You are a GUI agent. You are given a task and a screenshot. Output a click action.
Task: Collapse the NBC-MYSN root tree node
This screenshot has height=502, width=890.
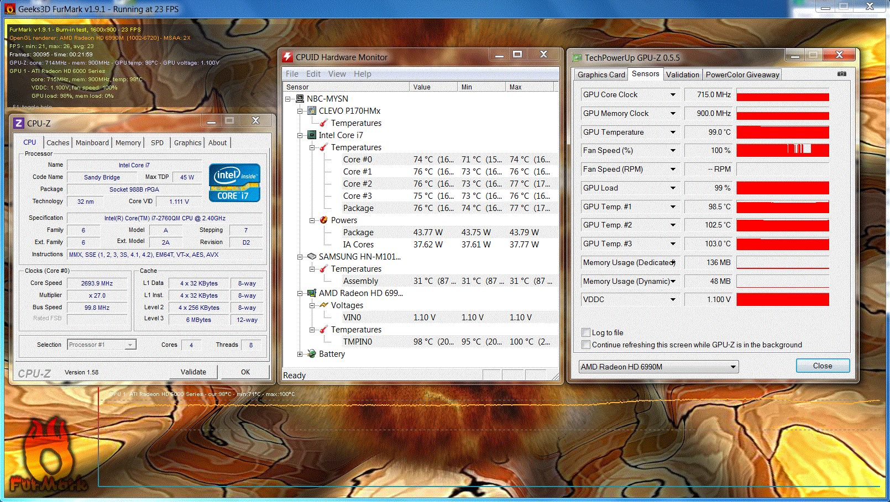point(288,99)
